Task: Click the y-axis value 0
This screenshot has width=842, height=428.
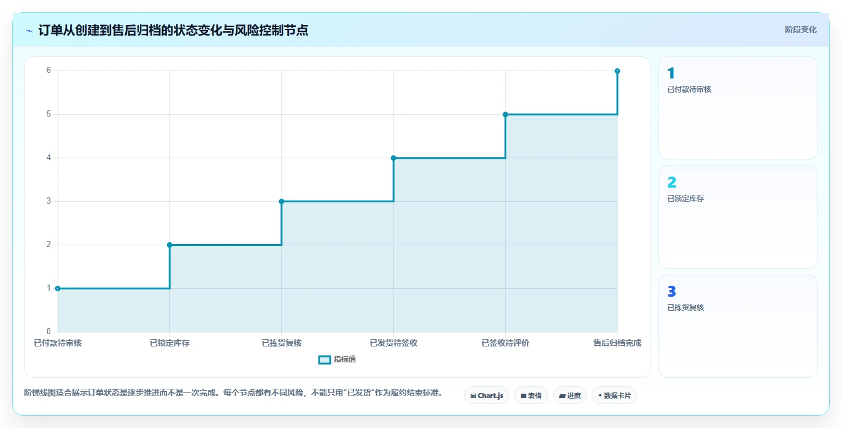Action: coord(48,332)
